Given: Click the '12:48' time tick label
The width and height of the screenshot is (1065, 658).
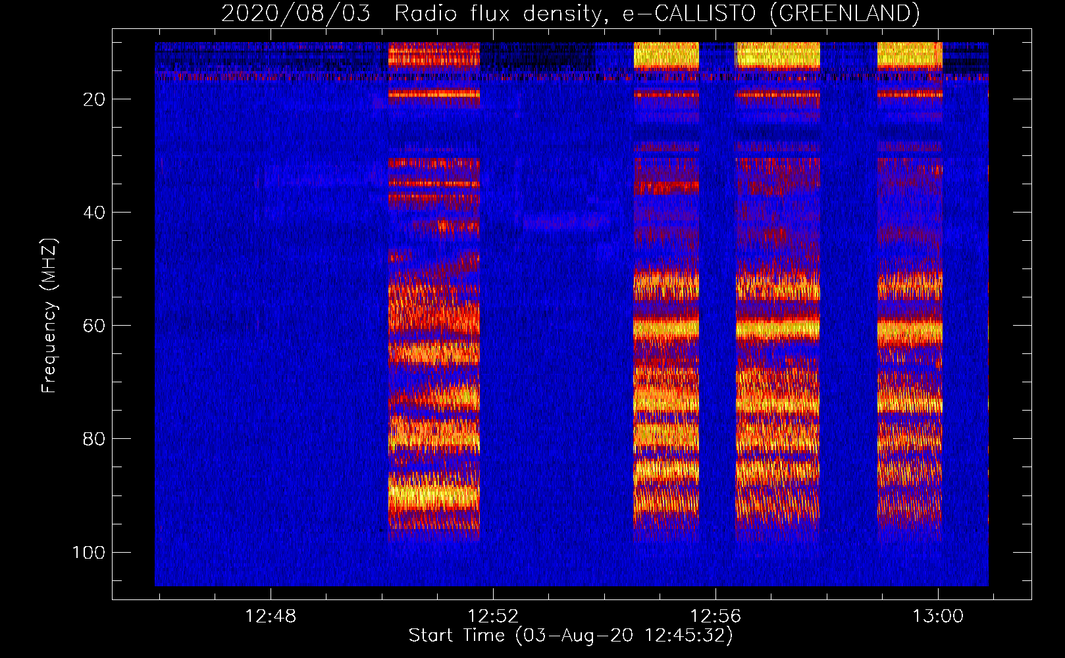Looking at the screenshot, I should pyautogui.click(x=271, y=617).
